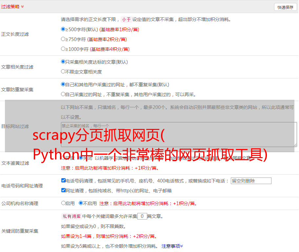Select 不启用 for 公司机构名称清理
Viewport: 299px width, 252px height.
(81, 203)
